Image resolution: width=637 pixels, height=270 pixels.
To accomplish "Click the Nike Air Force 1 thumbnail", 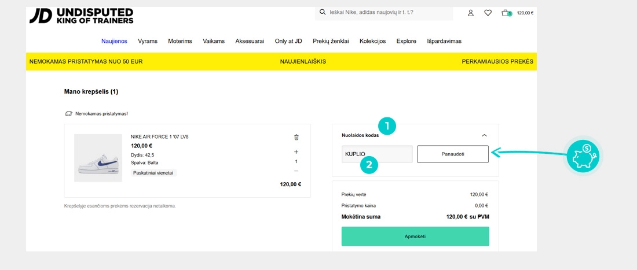I will coord(98,158).
